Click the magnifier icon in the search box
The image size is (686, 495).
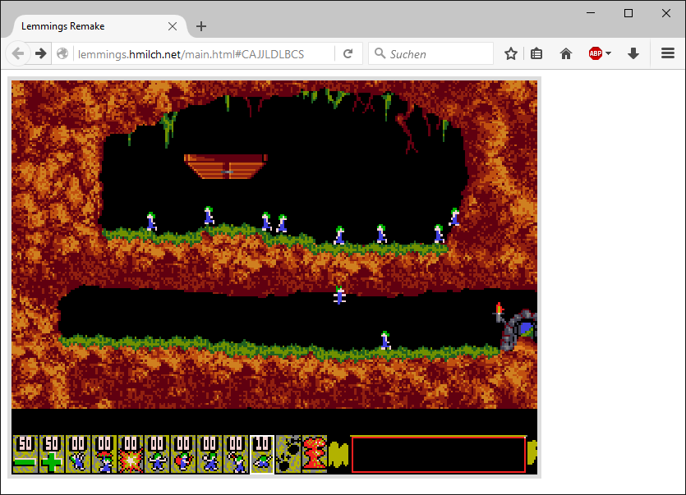380,53
